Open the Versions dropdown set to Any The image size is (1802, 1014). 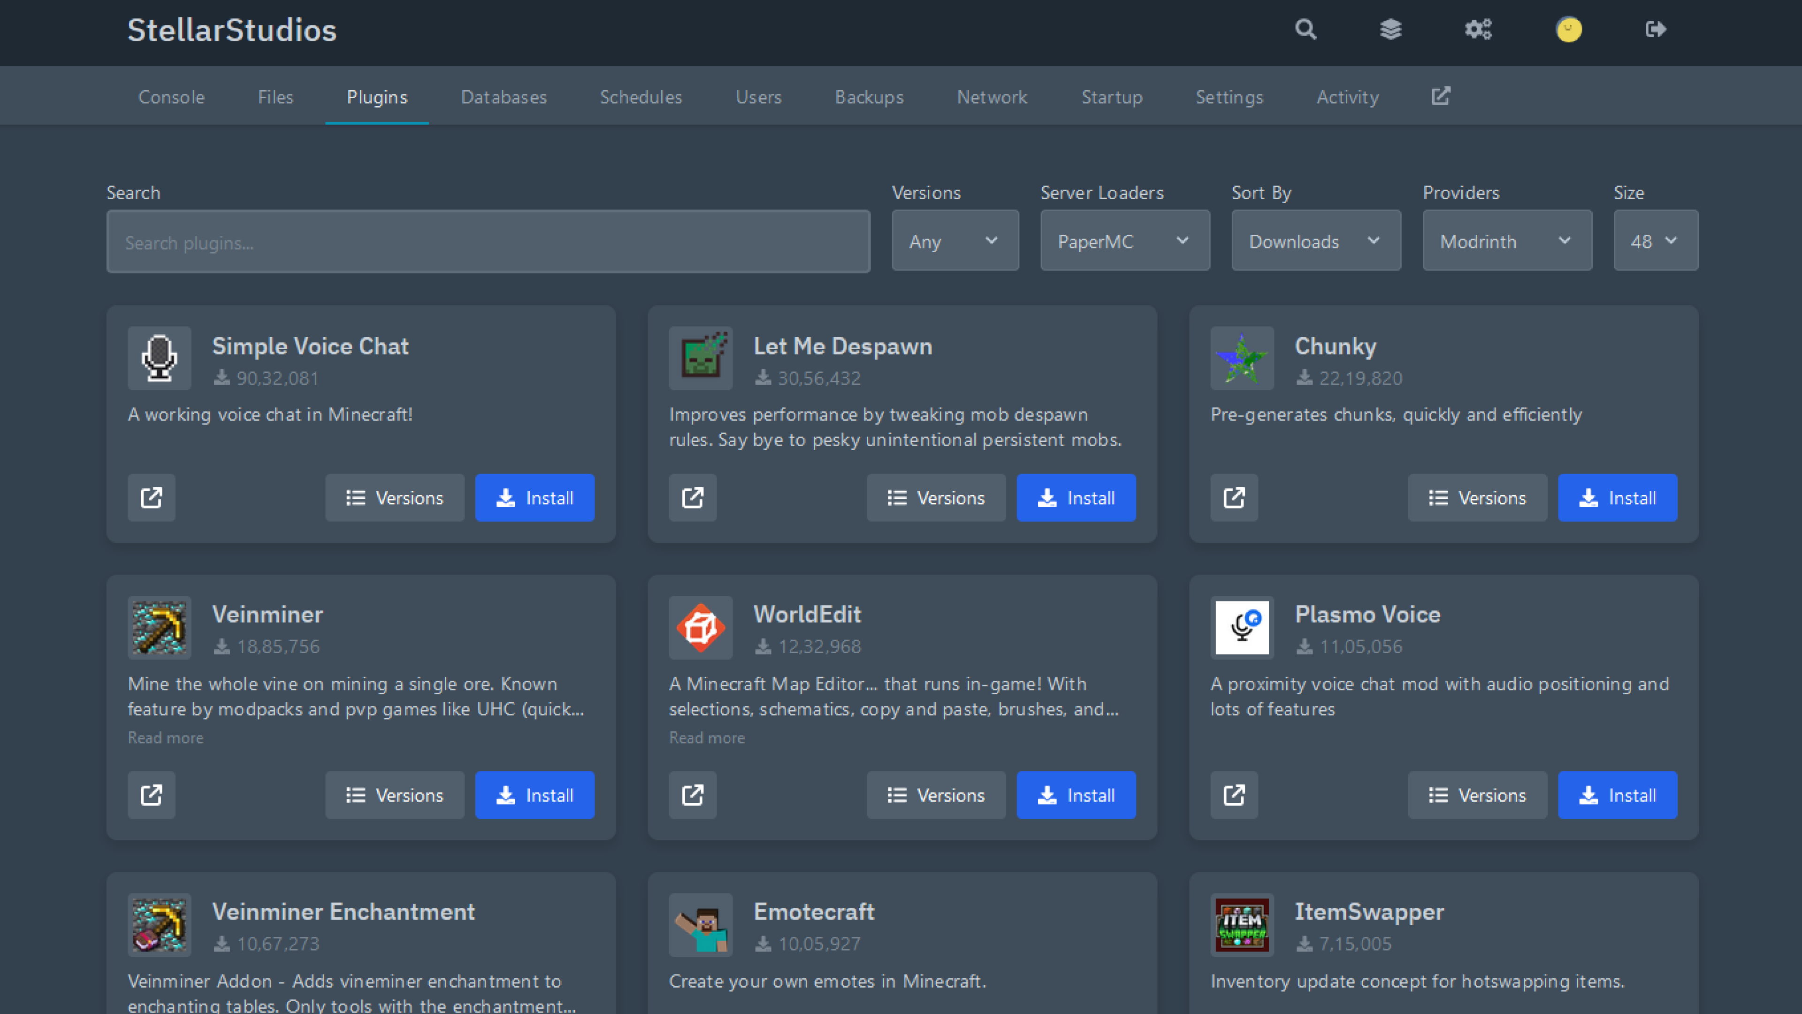tap(955, 241)
